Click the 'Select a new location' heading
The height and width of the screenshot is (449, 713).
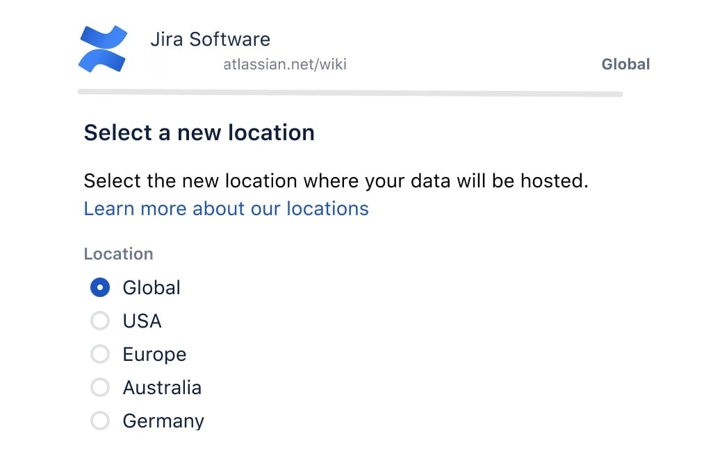pyautogui.click(x=199, y=133)
